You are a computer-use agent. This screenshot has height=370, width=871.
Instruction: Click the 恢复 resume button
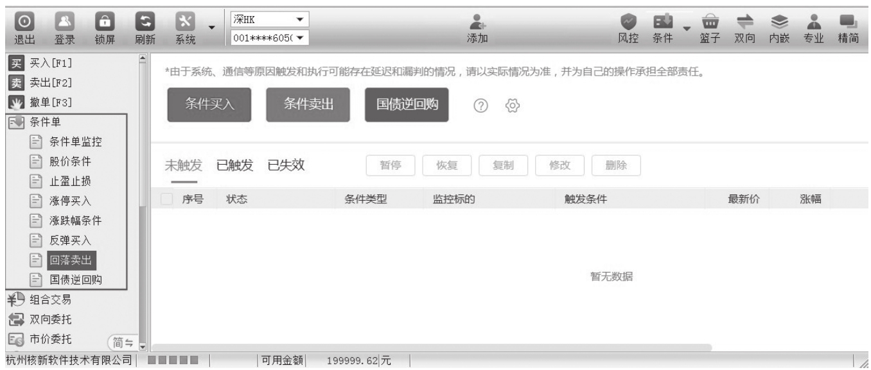[x=446, y=165]
